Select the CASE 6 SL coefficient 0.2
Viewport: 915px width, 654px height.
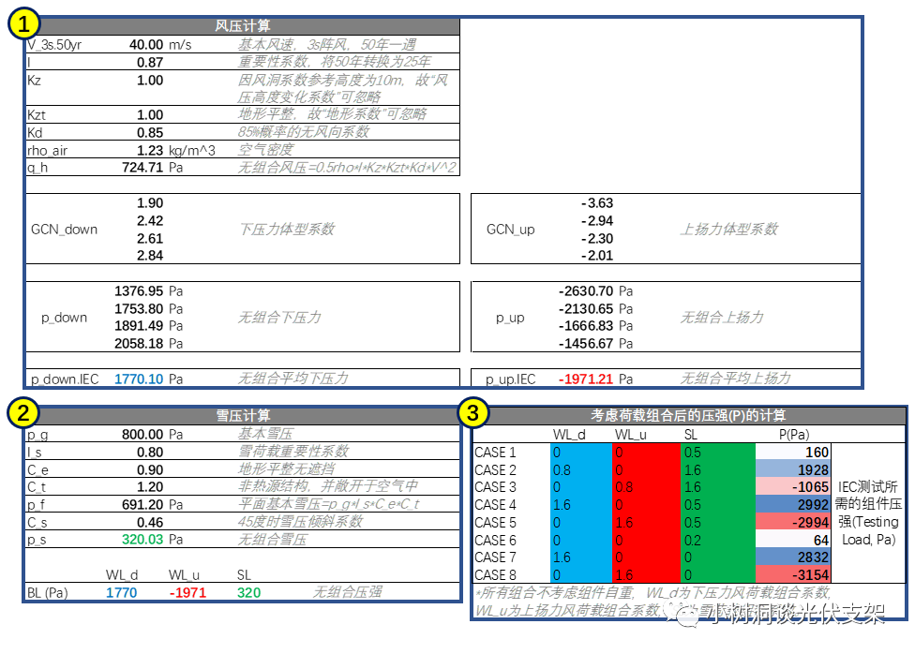click(693, 541)
